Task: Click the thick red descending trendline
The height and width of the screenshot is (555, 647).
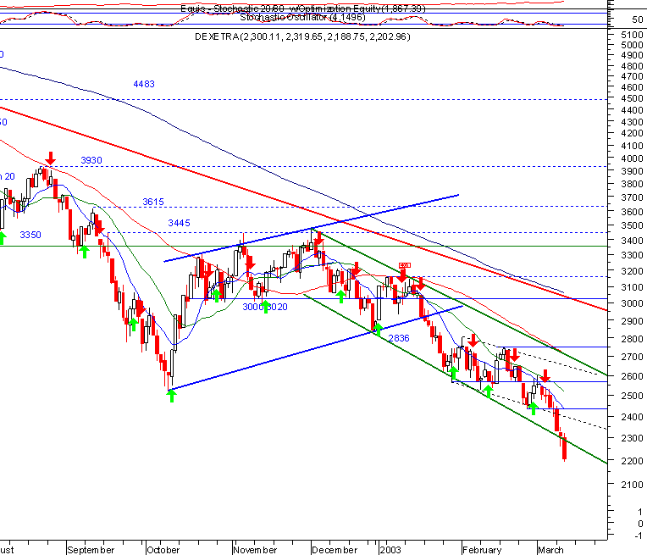Action: (x=304, y=209)
